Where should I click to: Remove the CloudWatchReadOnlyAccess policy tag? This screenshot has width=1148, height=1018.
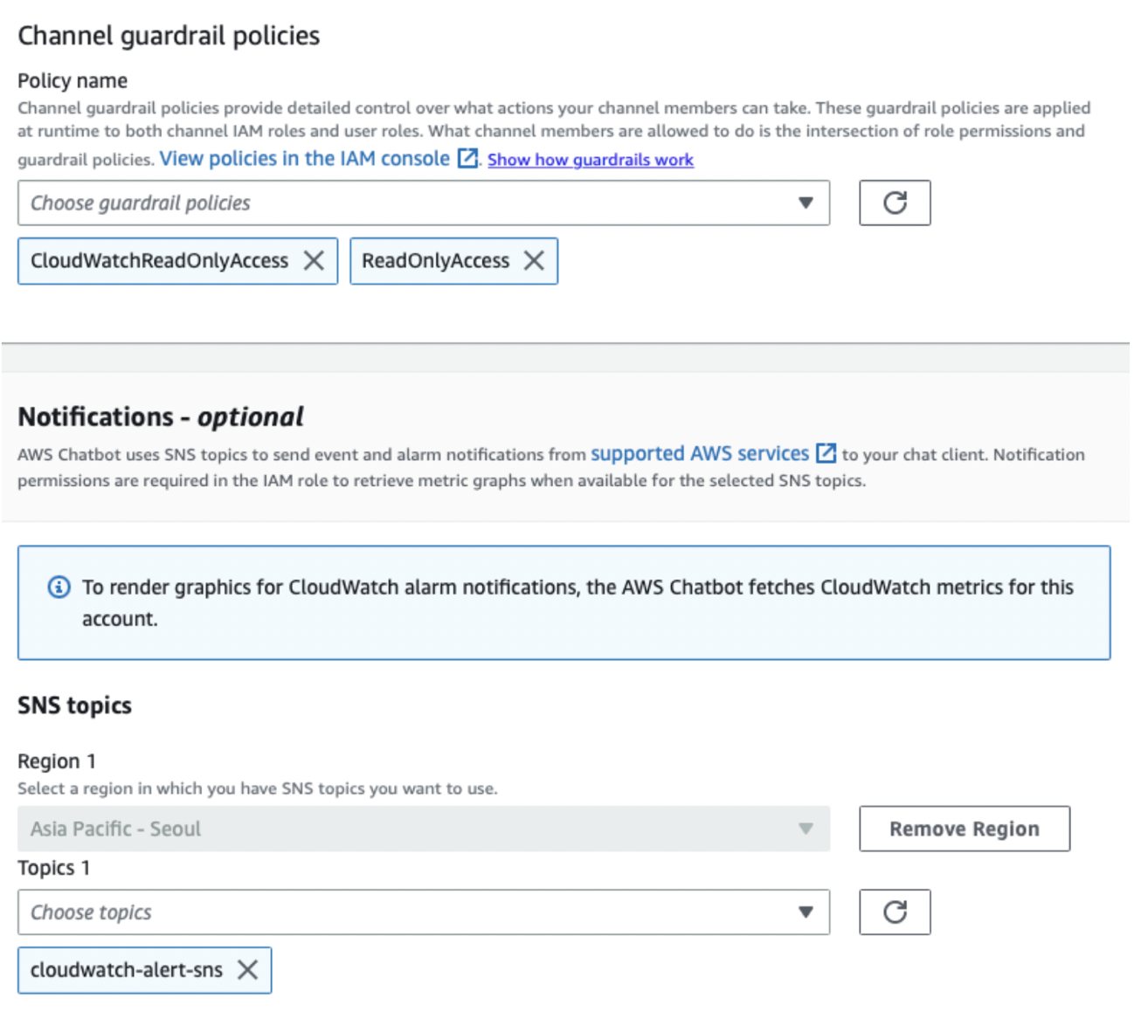tap(314, 260)
